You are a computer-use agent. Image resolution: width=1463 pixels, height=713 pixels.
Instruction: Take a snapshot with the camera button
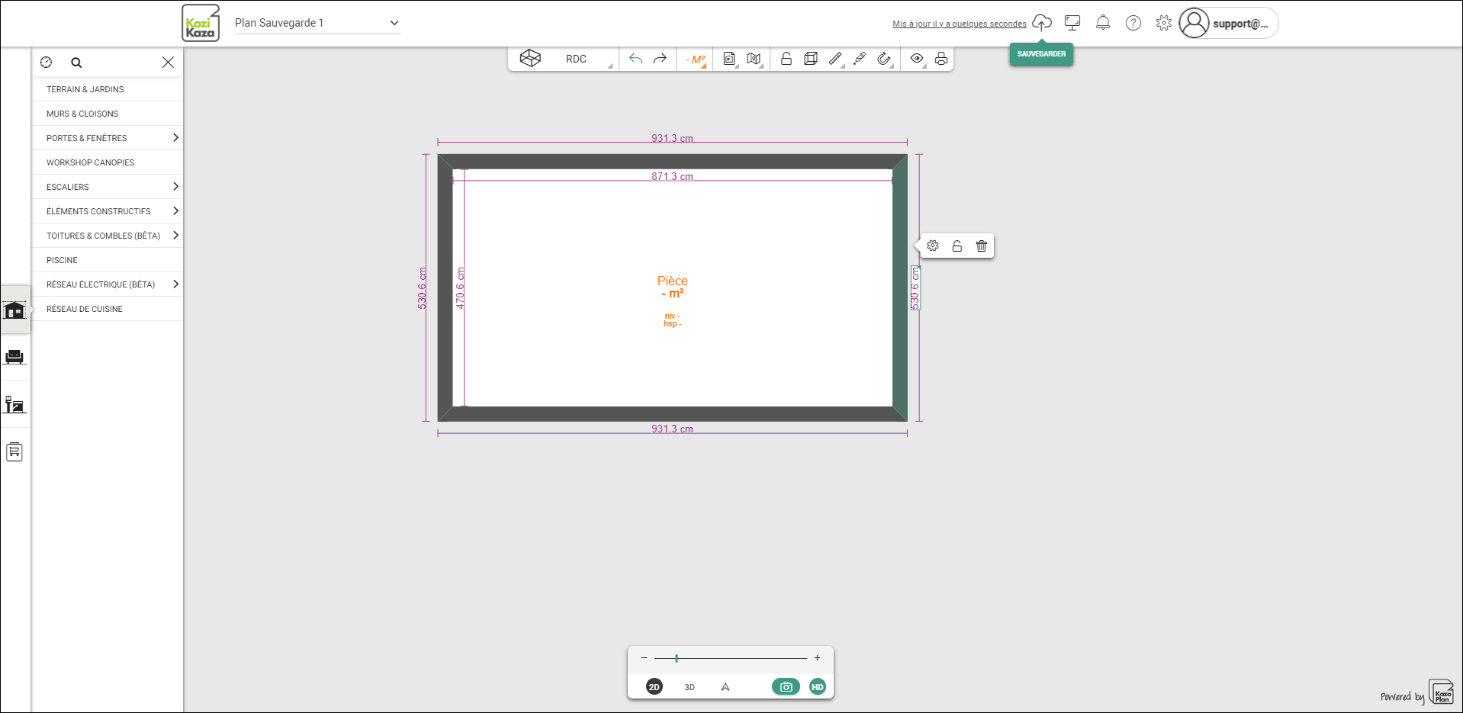[x=786, y=687]
